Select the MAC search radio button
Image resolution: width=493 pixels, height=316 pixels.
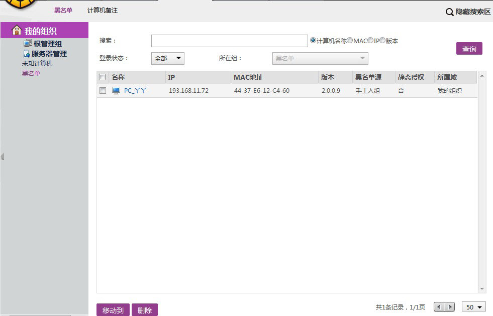point(350,41)
